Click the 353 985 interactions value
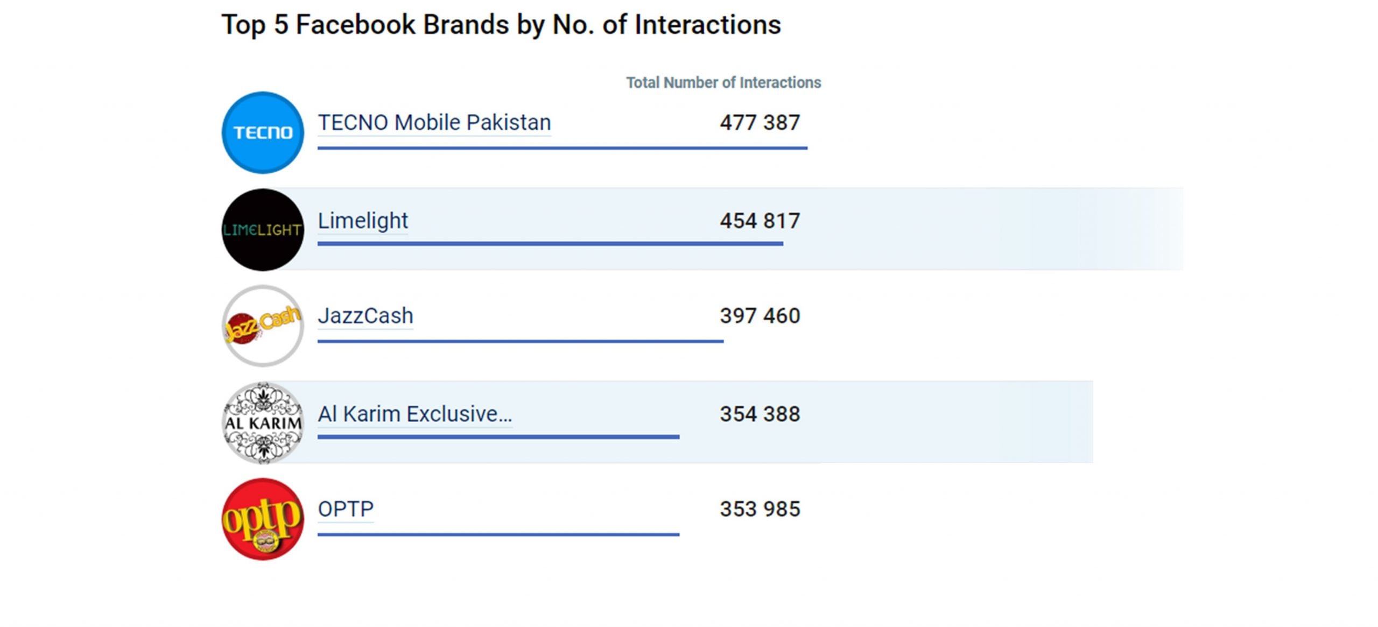Screen dimensions: 1378x627 [x=760, y=509]
